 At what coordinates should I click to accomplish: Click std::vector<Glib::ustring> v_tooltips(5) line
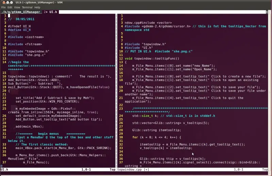[171, 123]
